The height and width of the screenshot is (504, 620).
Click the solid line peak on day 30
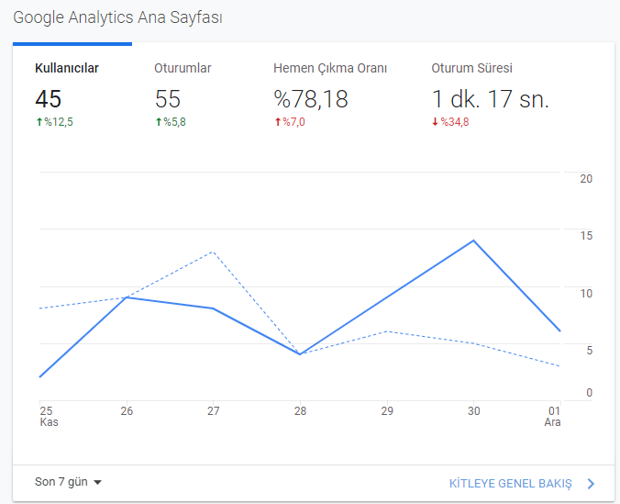(473, 241)
